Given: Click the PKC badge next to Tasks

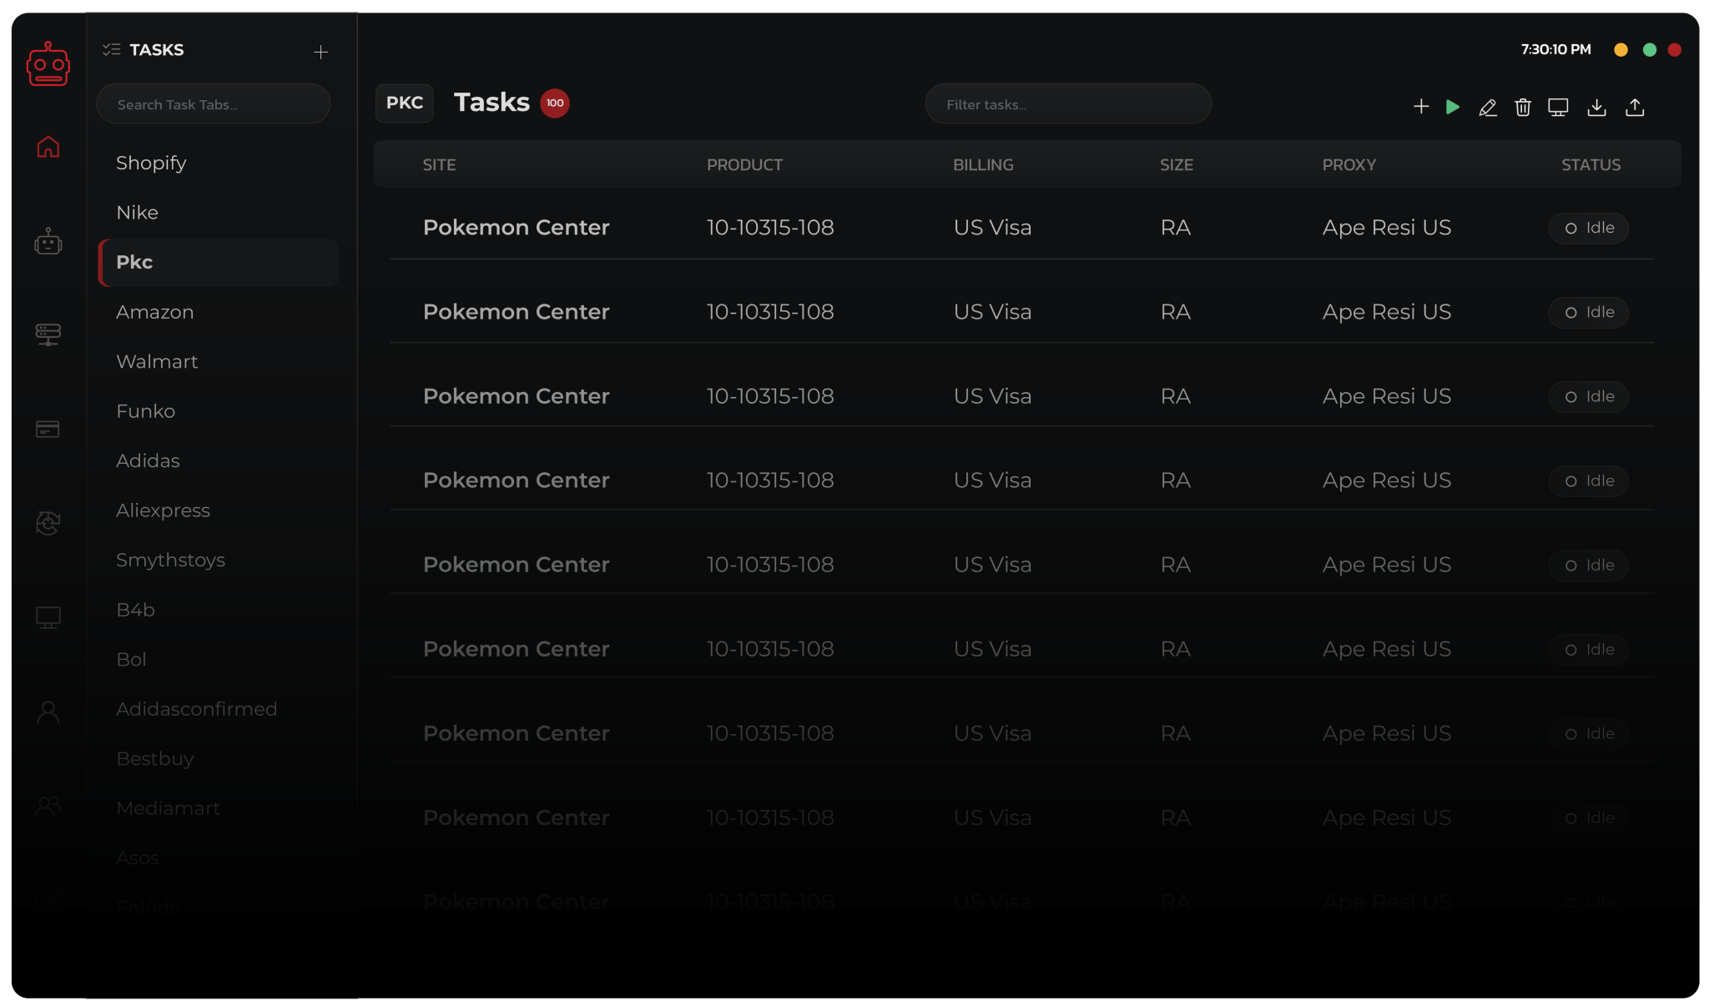Looking at the screenshot, I should point(405,103).
